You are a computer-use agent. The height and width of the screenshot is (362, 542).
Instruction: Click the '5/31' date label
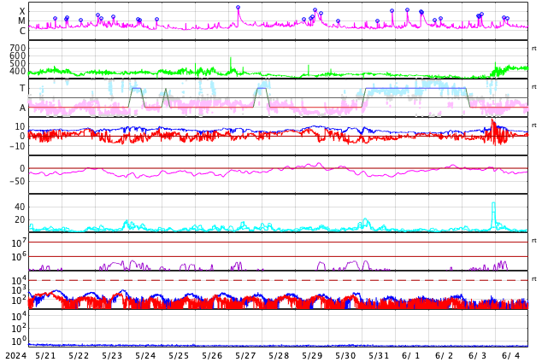[x=379, y=356]
